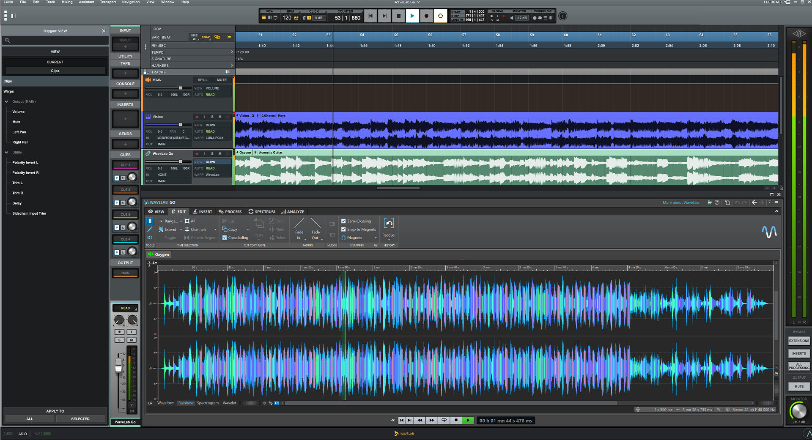Click the LUNA play button
The image size is (812, 440).
tap(412, 16)
